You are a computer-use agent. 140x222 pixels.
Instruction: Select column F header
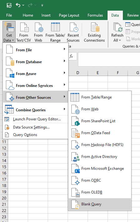coord(118,73)
